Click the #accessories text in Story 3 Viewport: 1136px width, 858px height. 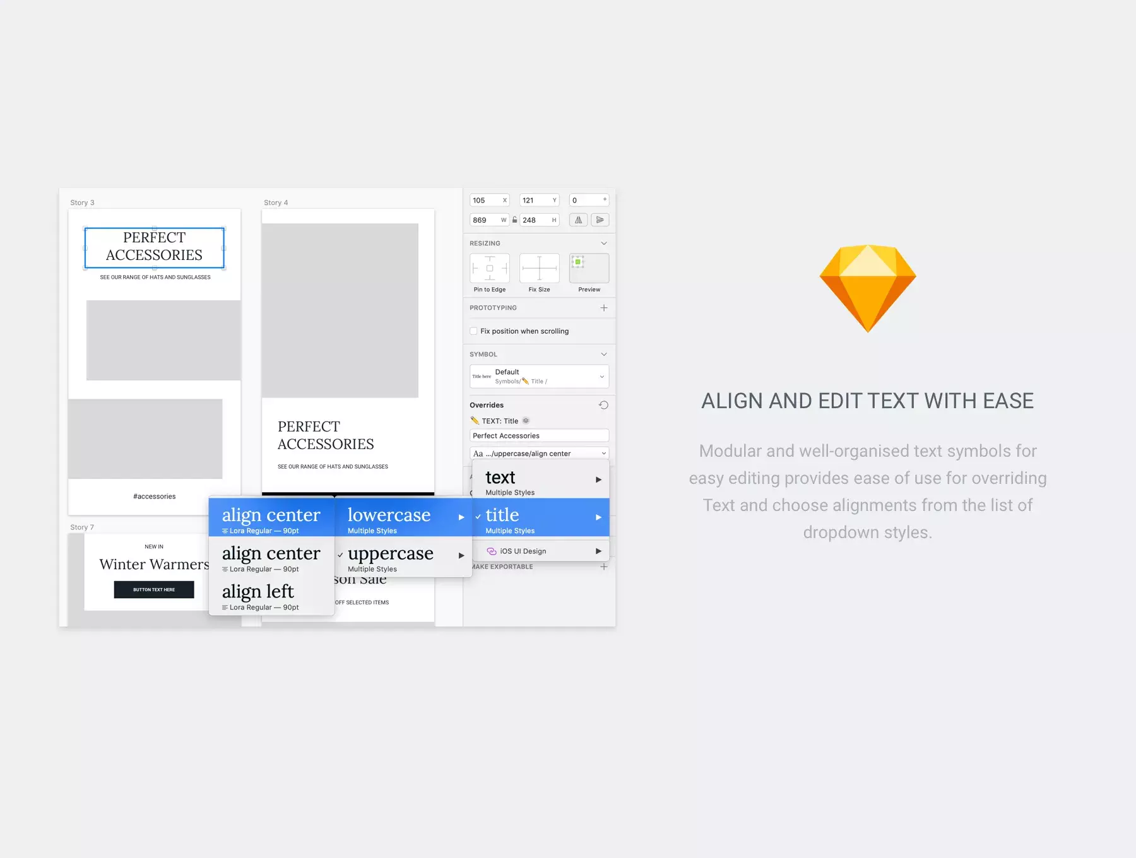pyautogui.click(x=155, y=497)
